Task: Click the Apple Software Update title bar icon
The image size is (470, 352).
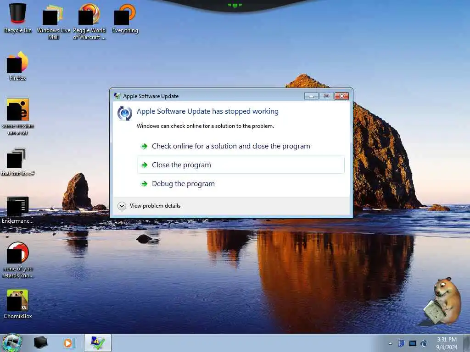Action: coord(117,96)
